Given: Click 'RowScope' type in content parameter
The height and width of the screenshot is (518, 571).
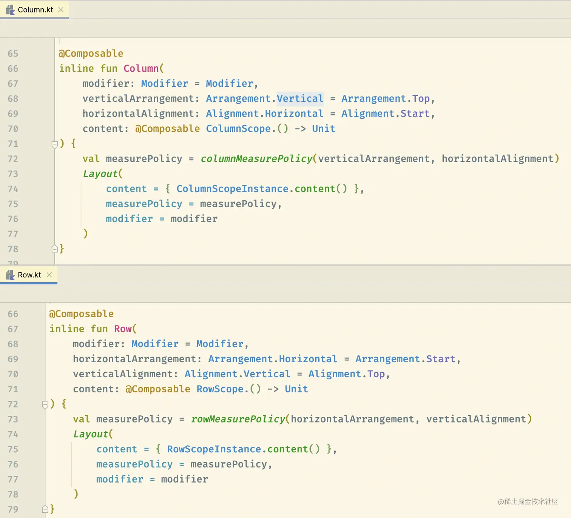Looking at the screenshot, I should click(x=220, y=389).
